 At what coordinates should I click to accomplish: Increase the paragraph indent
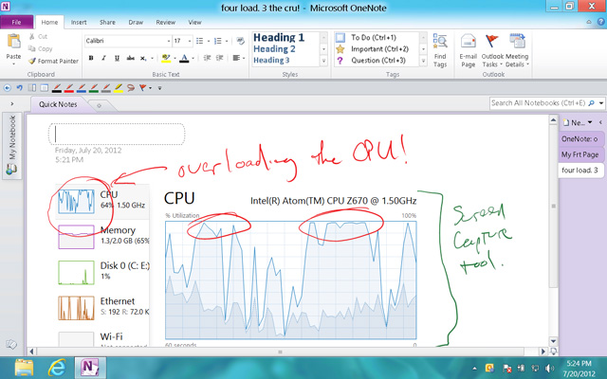(x=219, y=58)
